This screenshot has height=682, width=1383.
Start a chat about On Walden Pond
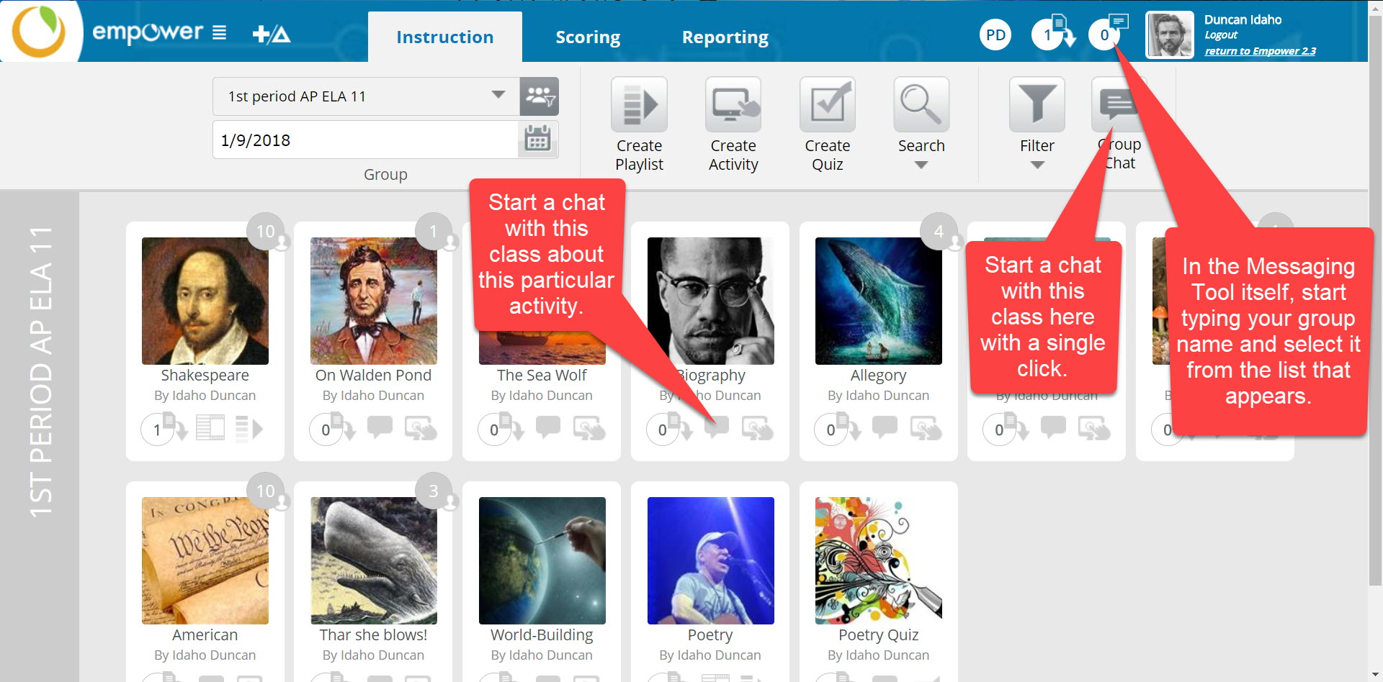coord(380,427)
